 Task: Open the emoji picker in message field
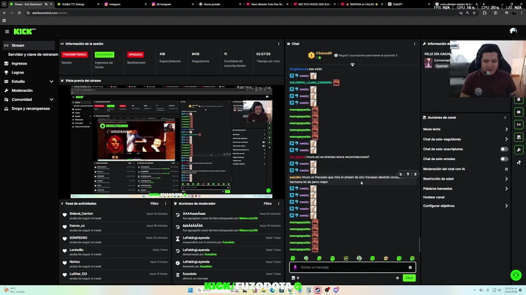[410, 267]
